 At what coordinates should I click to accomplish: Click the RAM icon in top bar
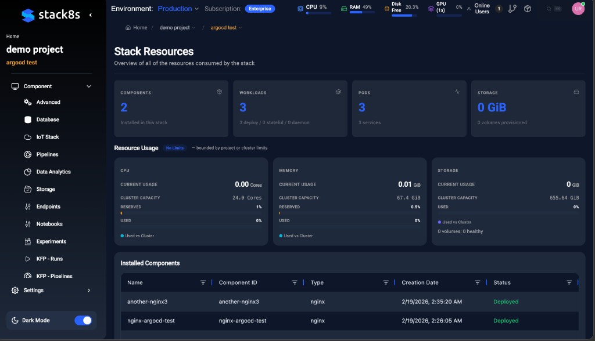344,8
